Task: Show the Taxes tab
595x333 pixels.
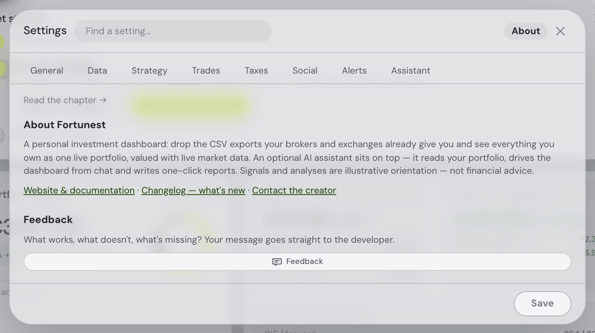Action: [x=256, y=71]
